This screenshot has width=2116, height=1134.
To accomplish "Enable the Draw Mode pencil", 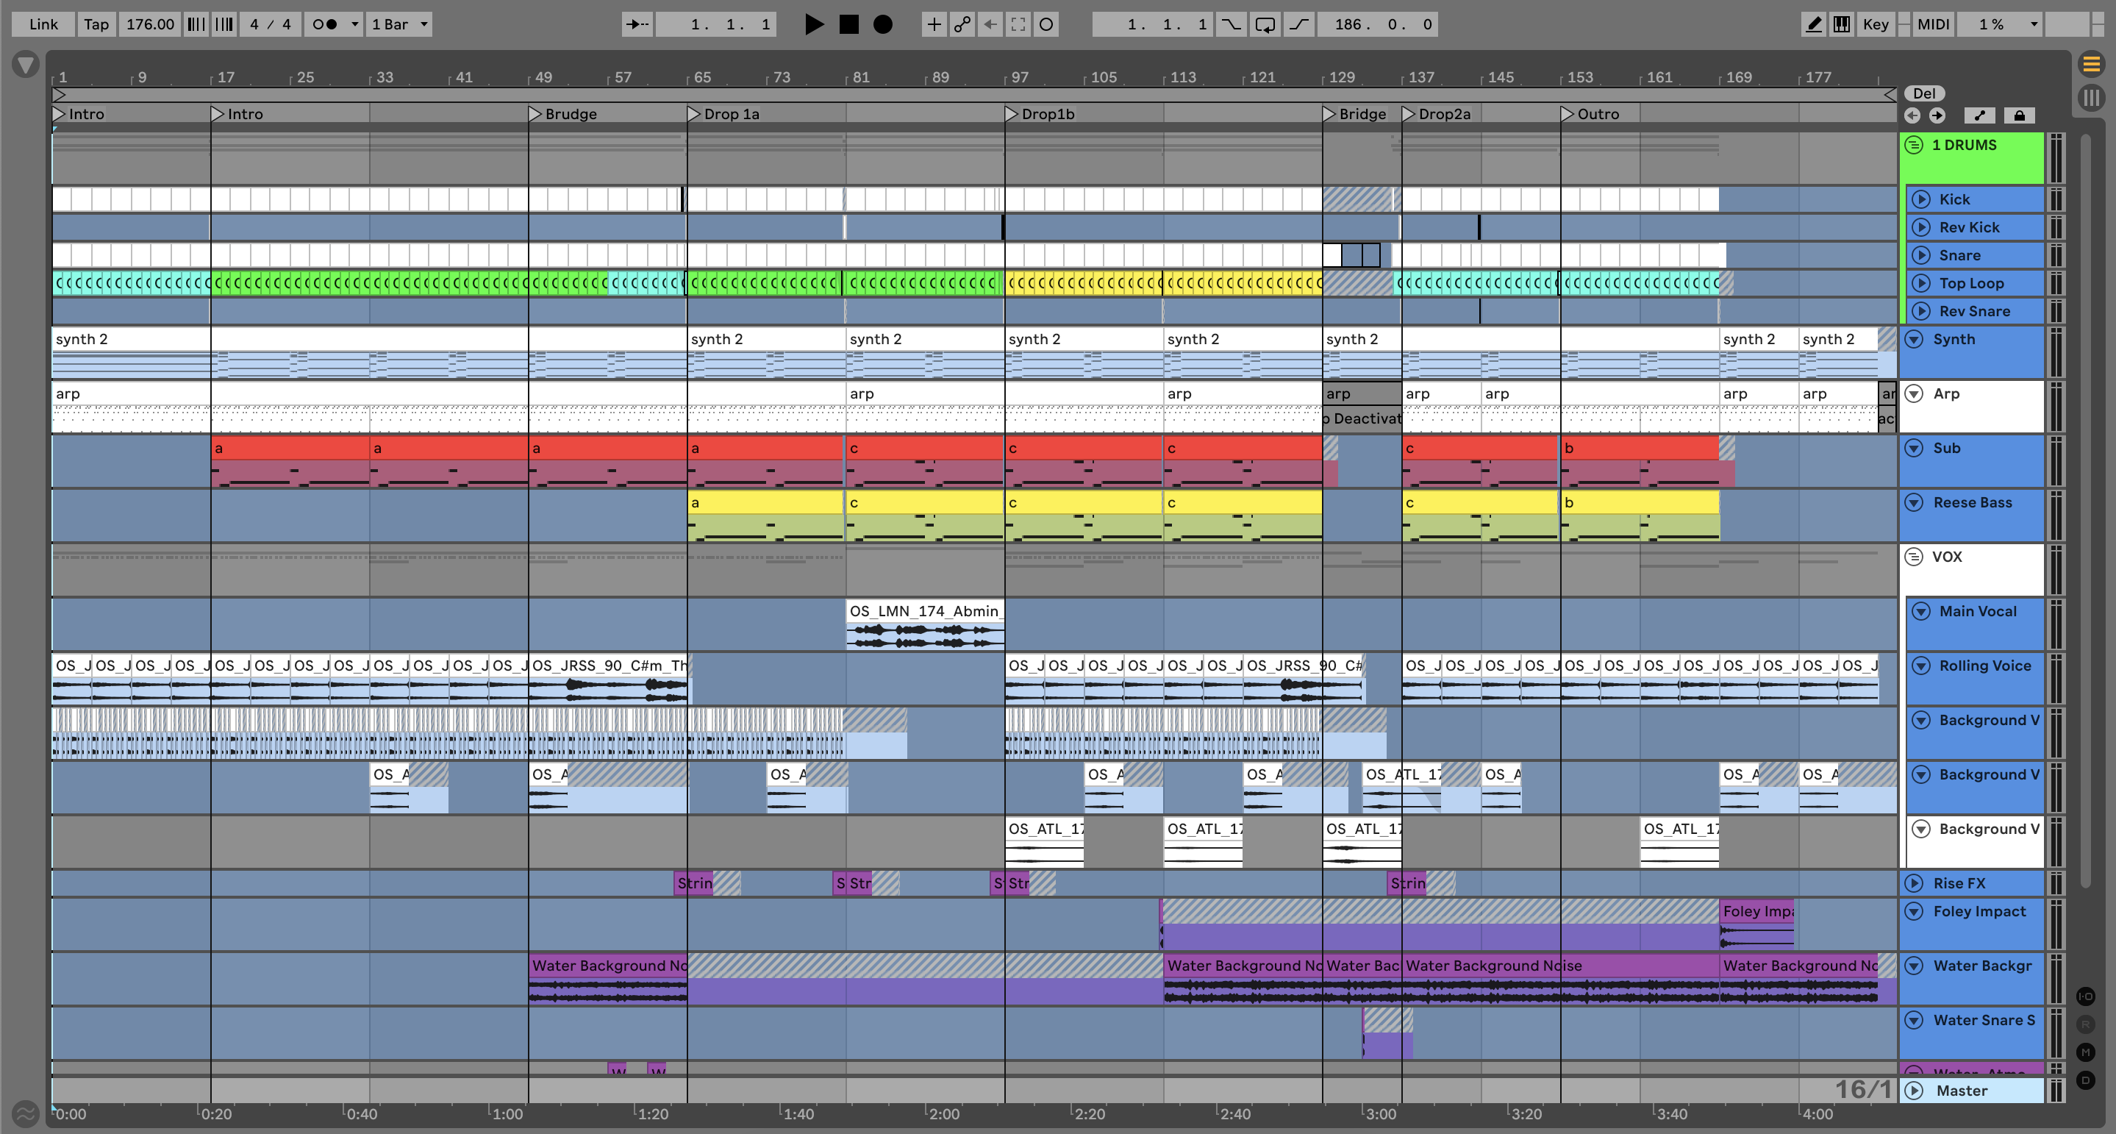I will (1813, 25).
